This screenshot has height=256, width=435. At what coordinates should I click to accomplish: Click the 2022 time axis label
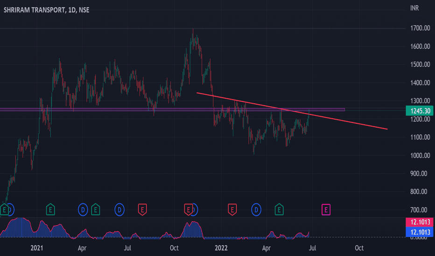click(x=221, y=248)
